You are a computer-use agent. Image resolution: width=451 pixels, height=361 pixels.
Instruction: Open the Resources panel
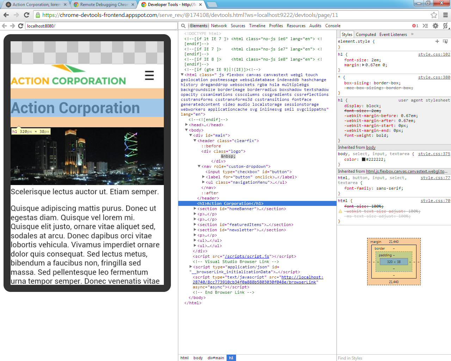coord(296,26)
